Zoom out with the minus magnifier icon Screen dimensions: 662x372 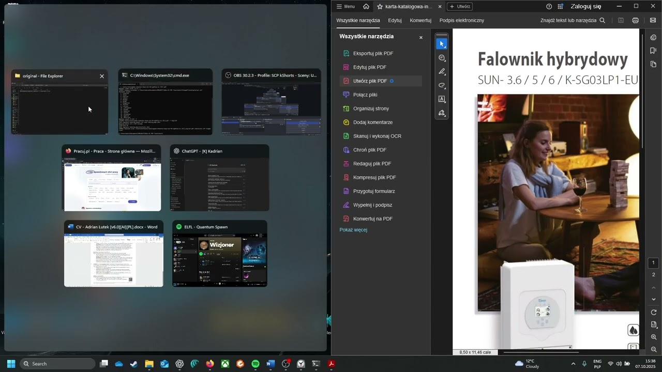coord(654,349)
